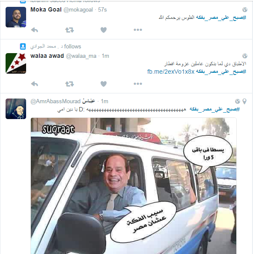Open the @walaa_ma handle
Image resolution: width=253 pixels, height=254 pixels.
click(81, 56)
